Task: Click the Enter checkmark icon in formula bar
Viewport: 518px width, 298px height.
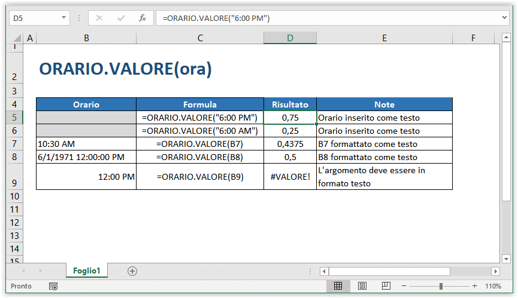Action: coord(121,18)
